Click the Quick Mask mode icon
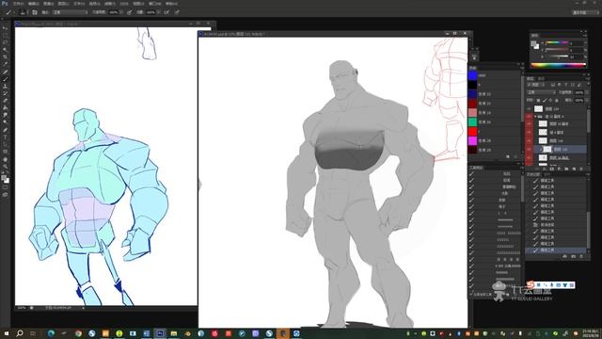 pyautogui.click(x=5, y=187)
